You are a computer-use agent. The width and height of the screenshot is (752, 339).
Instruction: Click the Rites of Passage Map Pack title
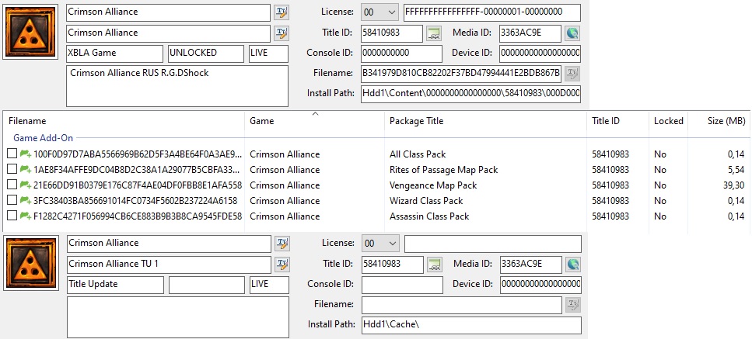point(443,170)
